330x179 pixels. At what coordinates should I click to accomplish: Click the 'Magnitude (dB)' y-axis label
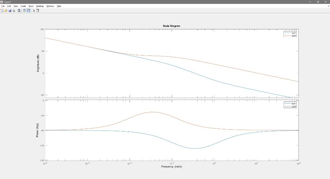[38, 64]
